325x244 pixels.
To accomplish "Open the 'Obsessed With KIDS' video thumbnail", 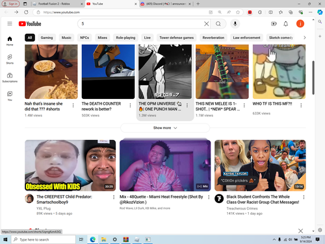I will click(70, 165).
